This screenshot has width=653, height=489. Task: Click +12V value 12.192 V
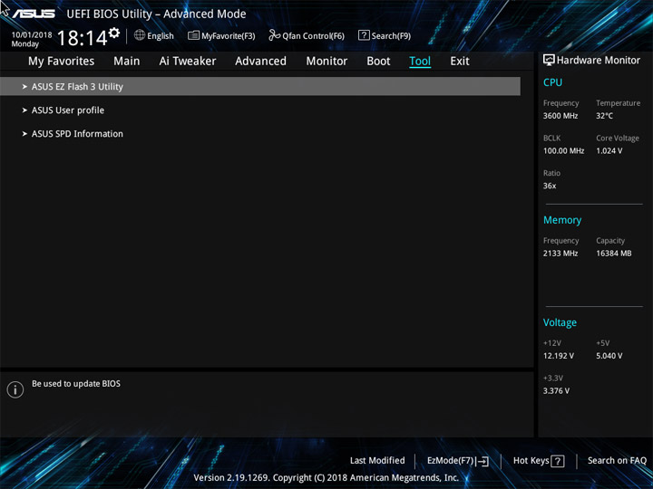coord(558,356)
